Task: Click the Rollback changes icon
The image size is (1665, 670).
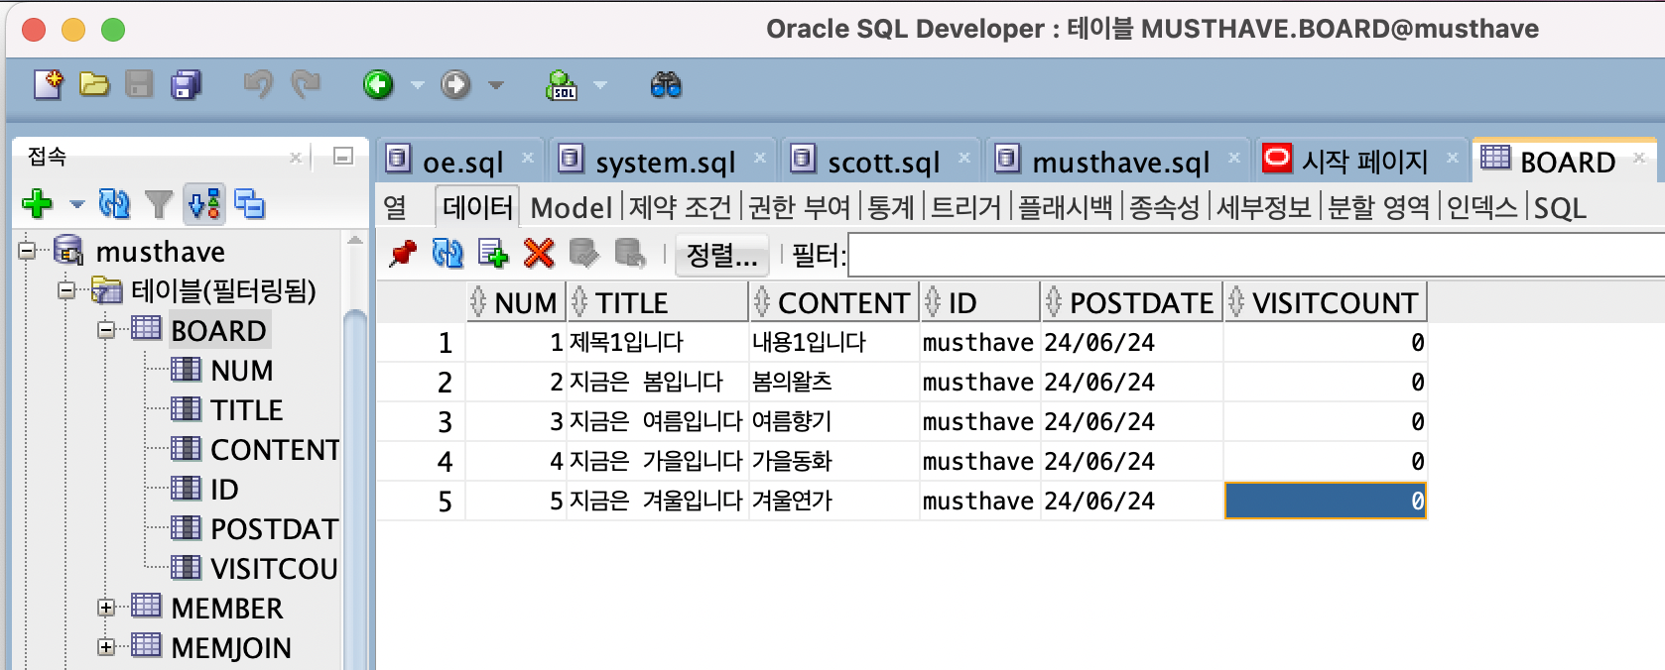Action: click(630, 255)
